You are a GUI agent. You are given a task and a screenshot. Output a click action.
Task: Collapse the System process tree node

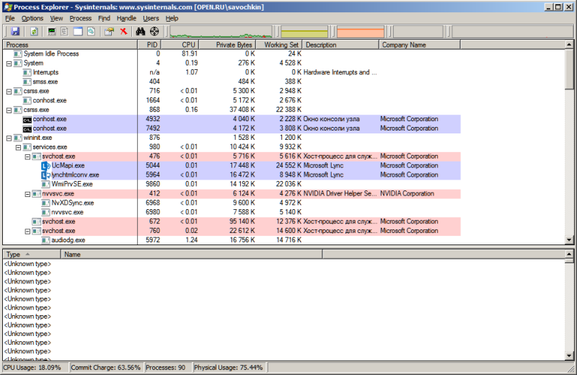click(9, 63)
